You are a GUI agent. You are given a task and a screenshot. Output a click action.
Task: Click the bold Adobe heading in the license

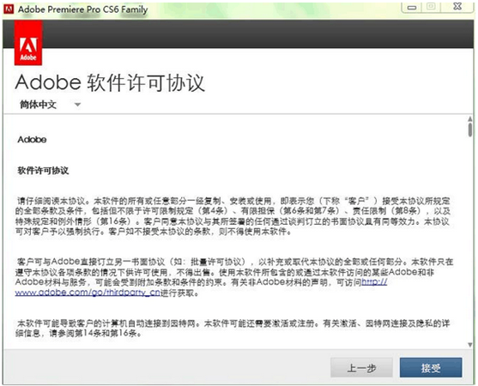32,140
